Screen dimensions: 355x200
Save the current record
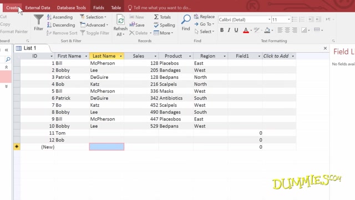(137, 25)
